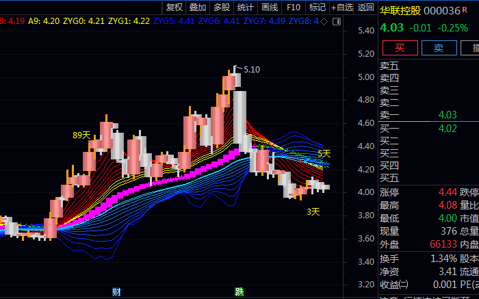Click the ZYG5: 4.41 indicator value

pyautogui.click(x=174, y=21)
